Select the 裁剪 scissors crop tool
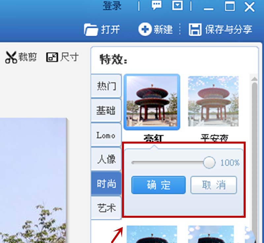The width and height of the screenshot is (264, 243). tap(11, 57)
